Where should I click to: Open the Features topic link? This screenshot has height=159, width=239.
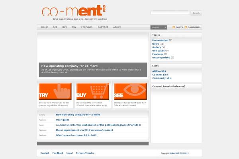click(x=158, y=54)
